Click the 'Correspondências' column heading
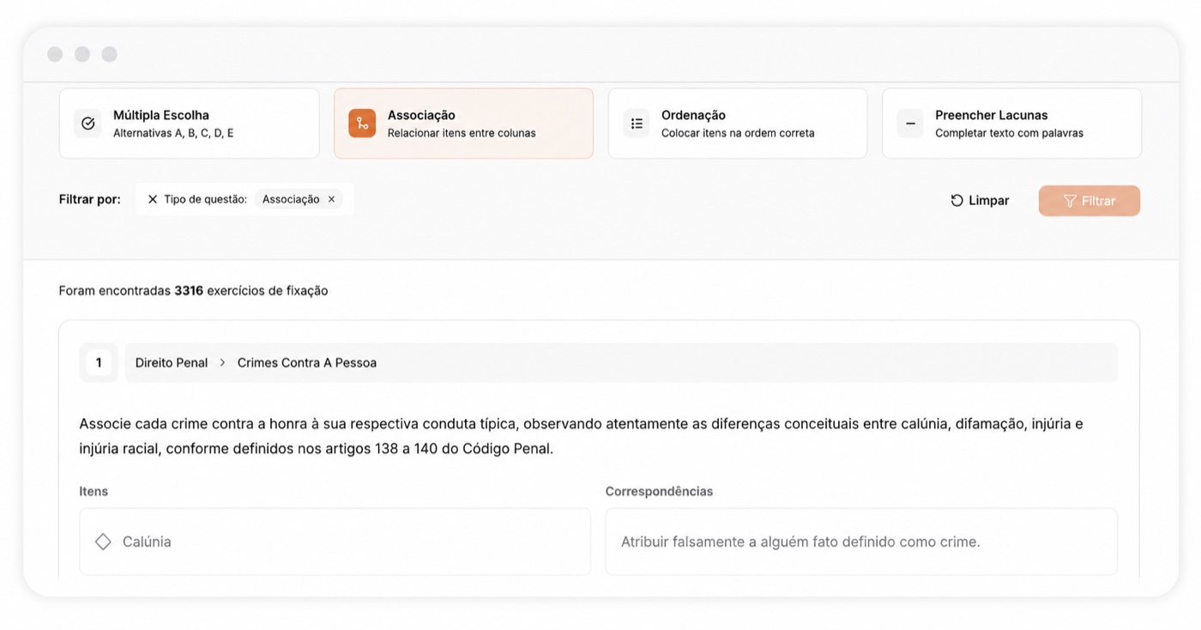 tap(659, 492)
